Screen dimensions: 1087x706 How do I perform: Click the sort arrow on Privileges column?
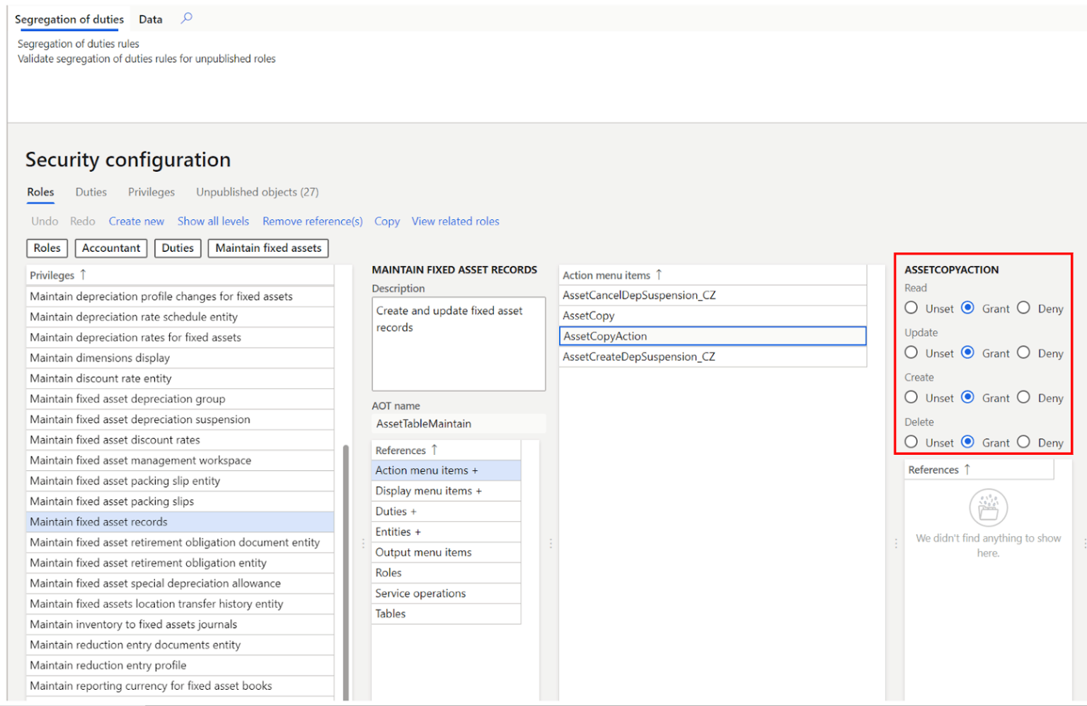(84, 274)
